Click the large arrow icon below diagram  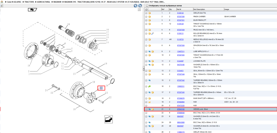coord(109,120)
